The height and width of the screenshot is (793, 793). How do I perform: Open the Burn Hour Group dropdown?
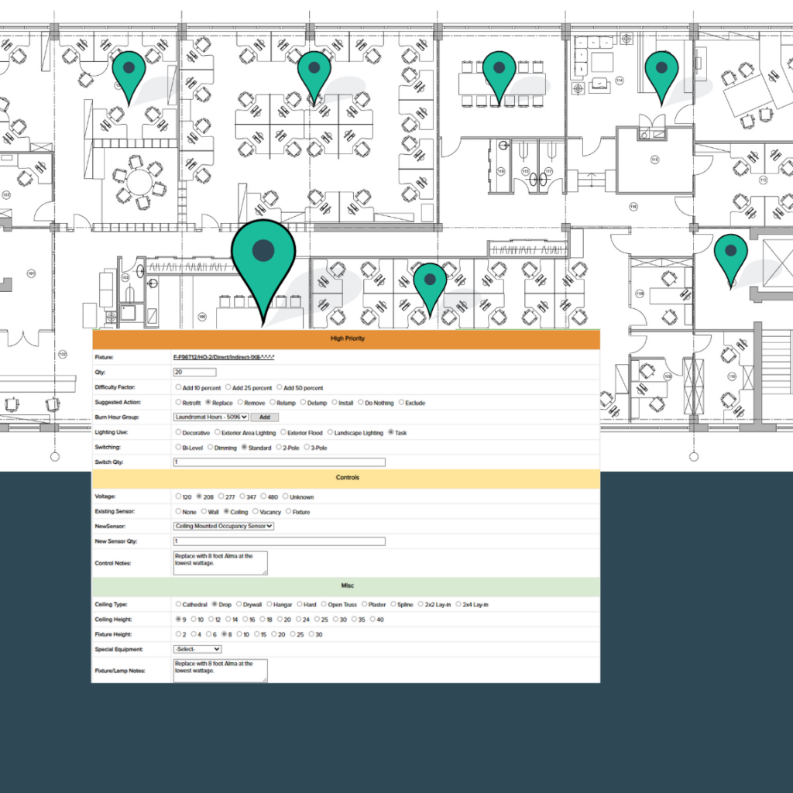click(211, 417)
